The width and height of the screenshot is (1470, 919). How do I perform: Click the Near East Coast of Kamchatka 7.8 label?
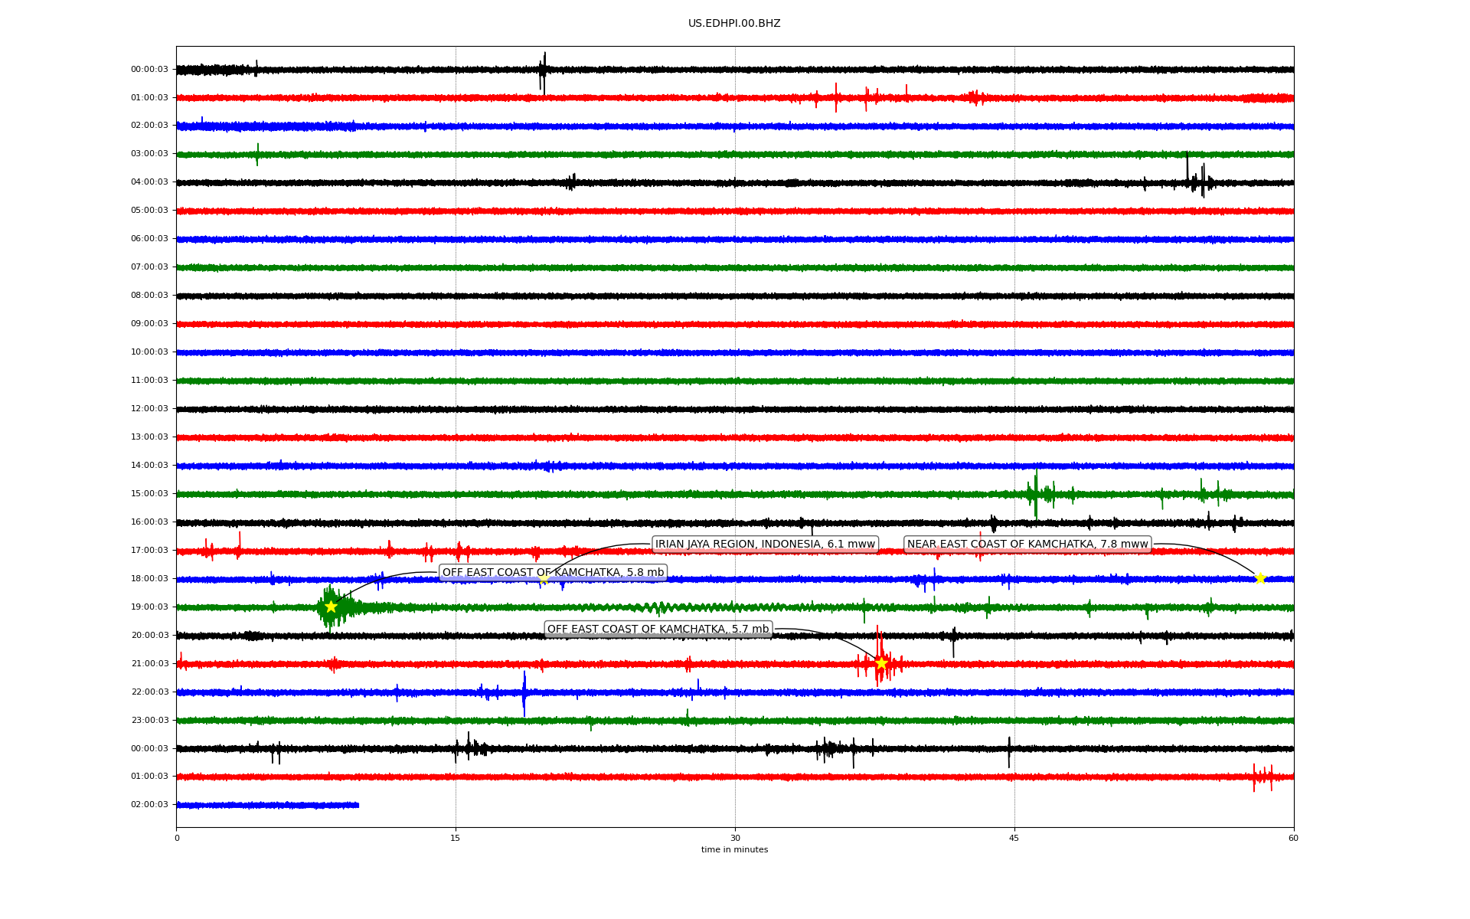(x=1027, y=545)
